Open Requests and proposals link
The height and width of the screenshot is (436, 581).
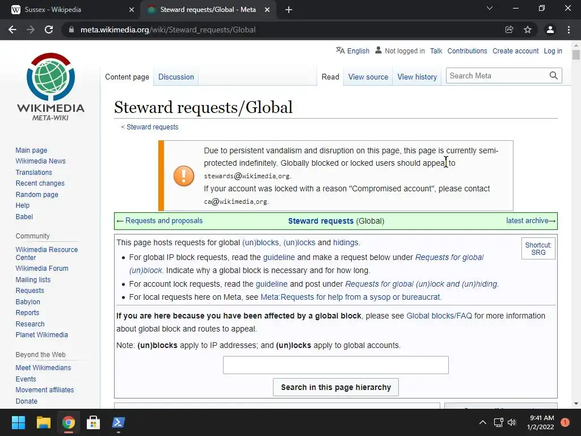coord(164,221)
